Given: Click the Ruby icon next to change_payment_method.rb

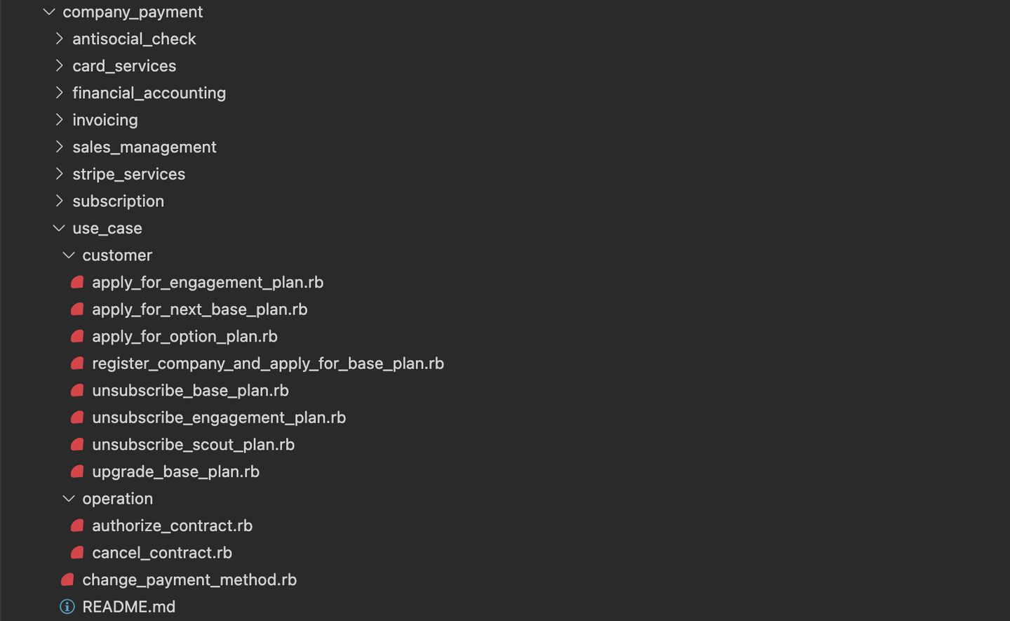Looking at the screenshot, I should pos(67,580).
